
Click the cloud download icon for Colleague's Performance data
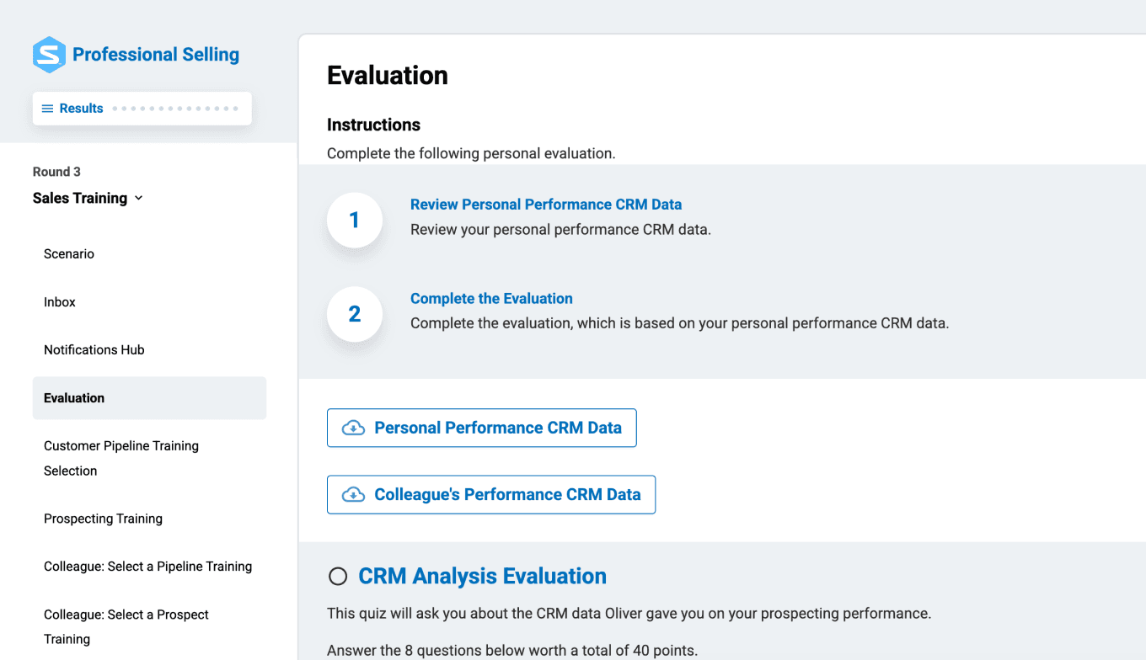tap(353, 495)
